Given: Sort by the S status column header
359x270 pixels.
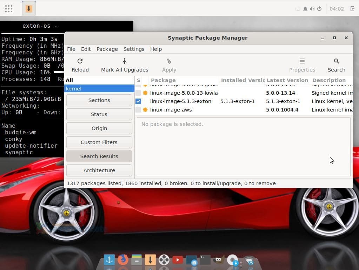Looking at the screenshot, I should pos(138,80).
